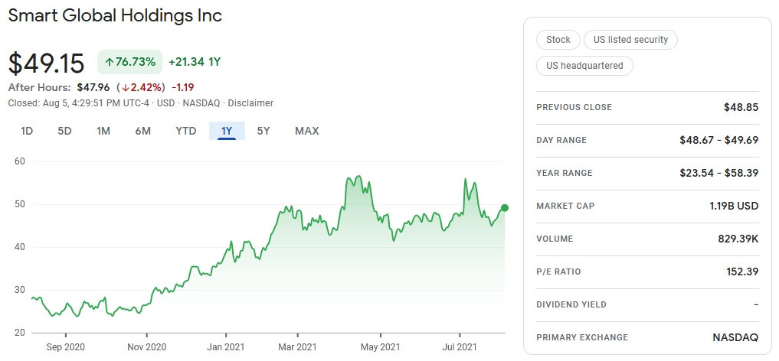Click the green current-price dot on chart

point(505,208)
